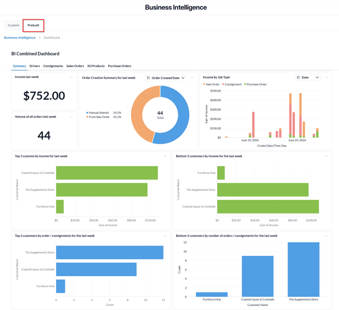
Task: Follow the Business Intelligence breadcrumb link
Action: point(20,37)
